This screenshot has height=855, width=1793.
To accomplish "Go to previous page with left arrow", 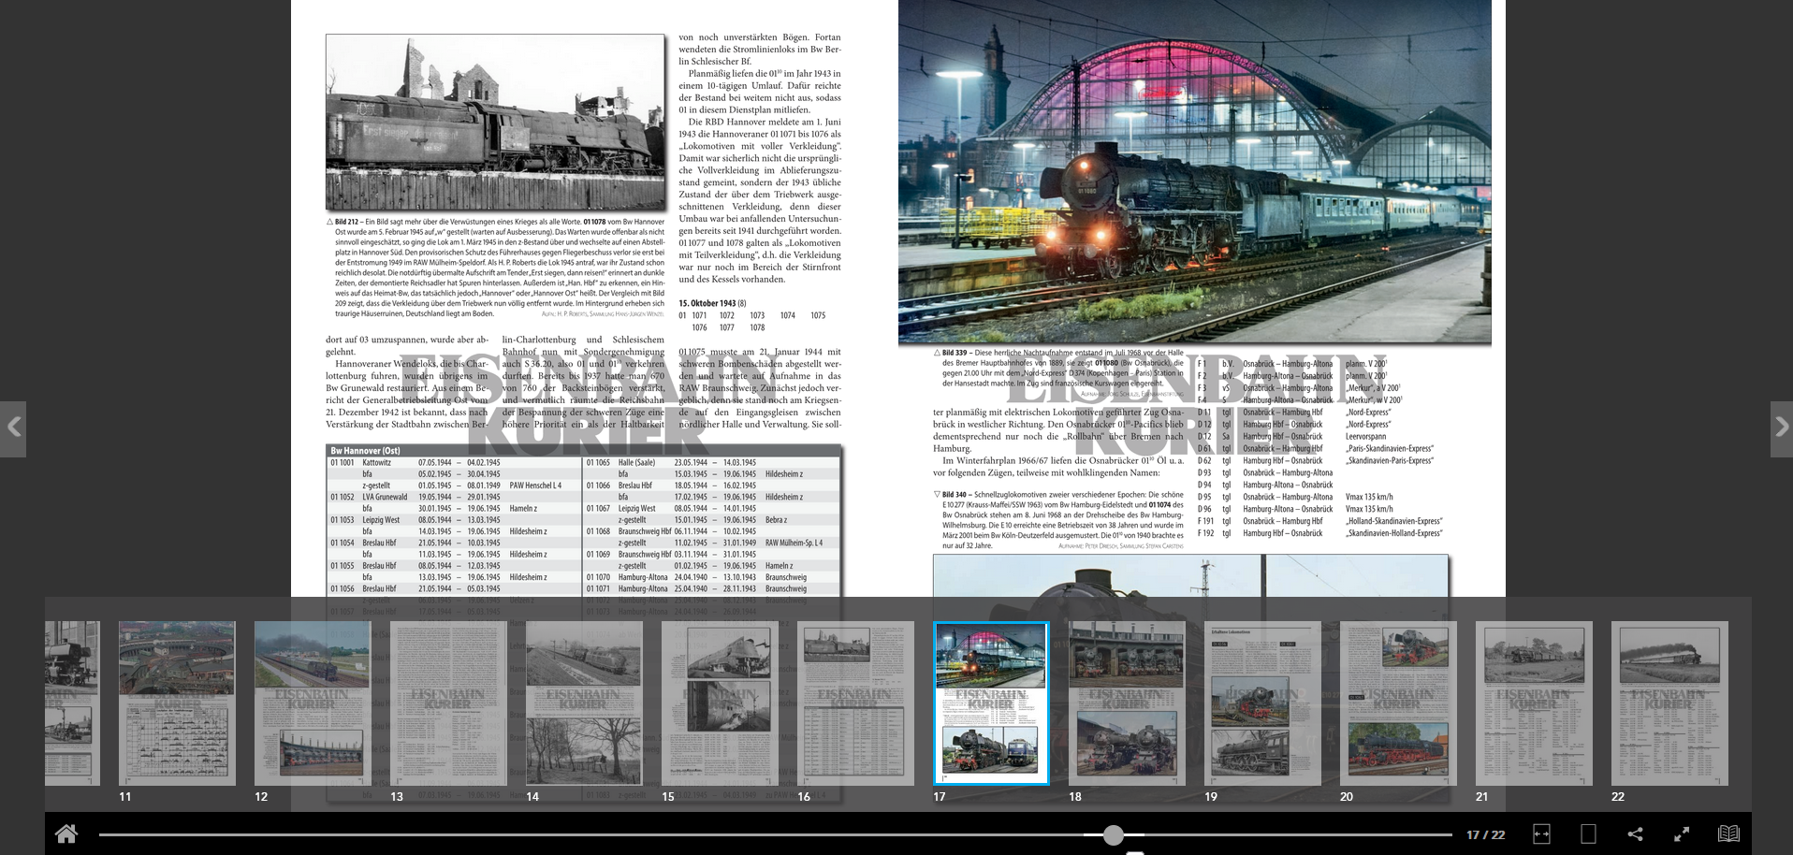I will pyautogui.click(x=13, y=428).
